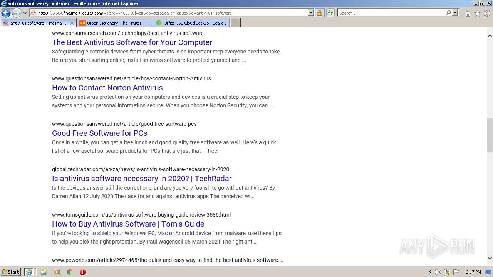Open the Windows Start menu
This screenshot has width=493, height=277.
11,272
